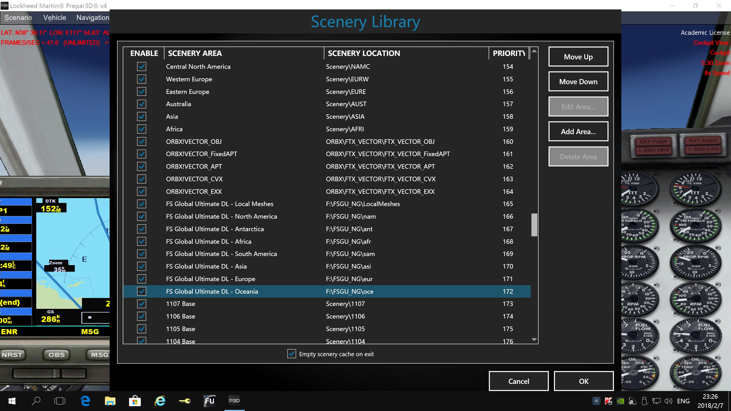Click the AS tray icon
This screenshot has width=731, height=411.
[x=596, y=401]
